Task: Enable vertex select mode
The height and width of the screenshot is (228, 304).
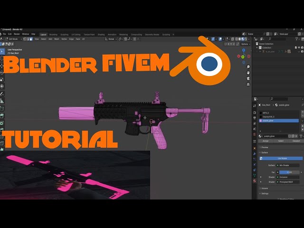Action: point(25,39)
